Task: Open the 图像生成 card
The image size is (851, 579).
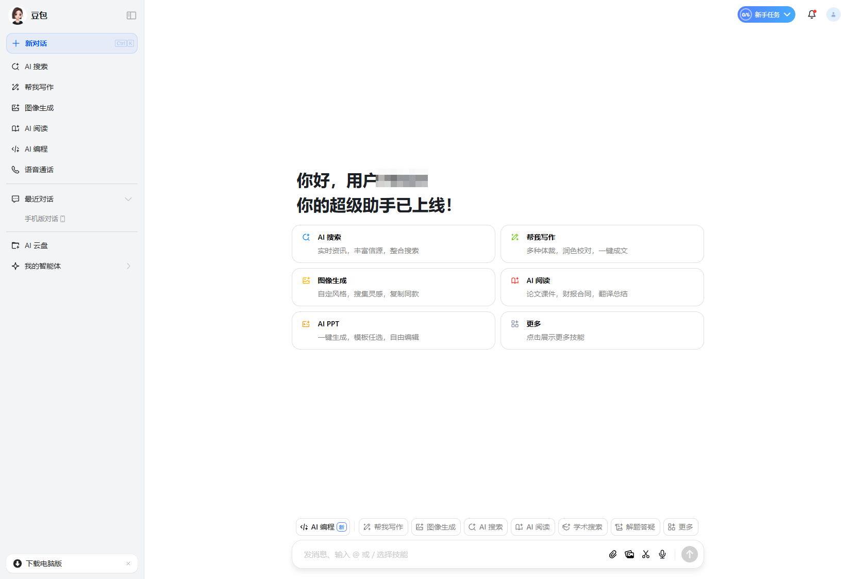Action: 393,287
